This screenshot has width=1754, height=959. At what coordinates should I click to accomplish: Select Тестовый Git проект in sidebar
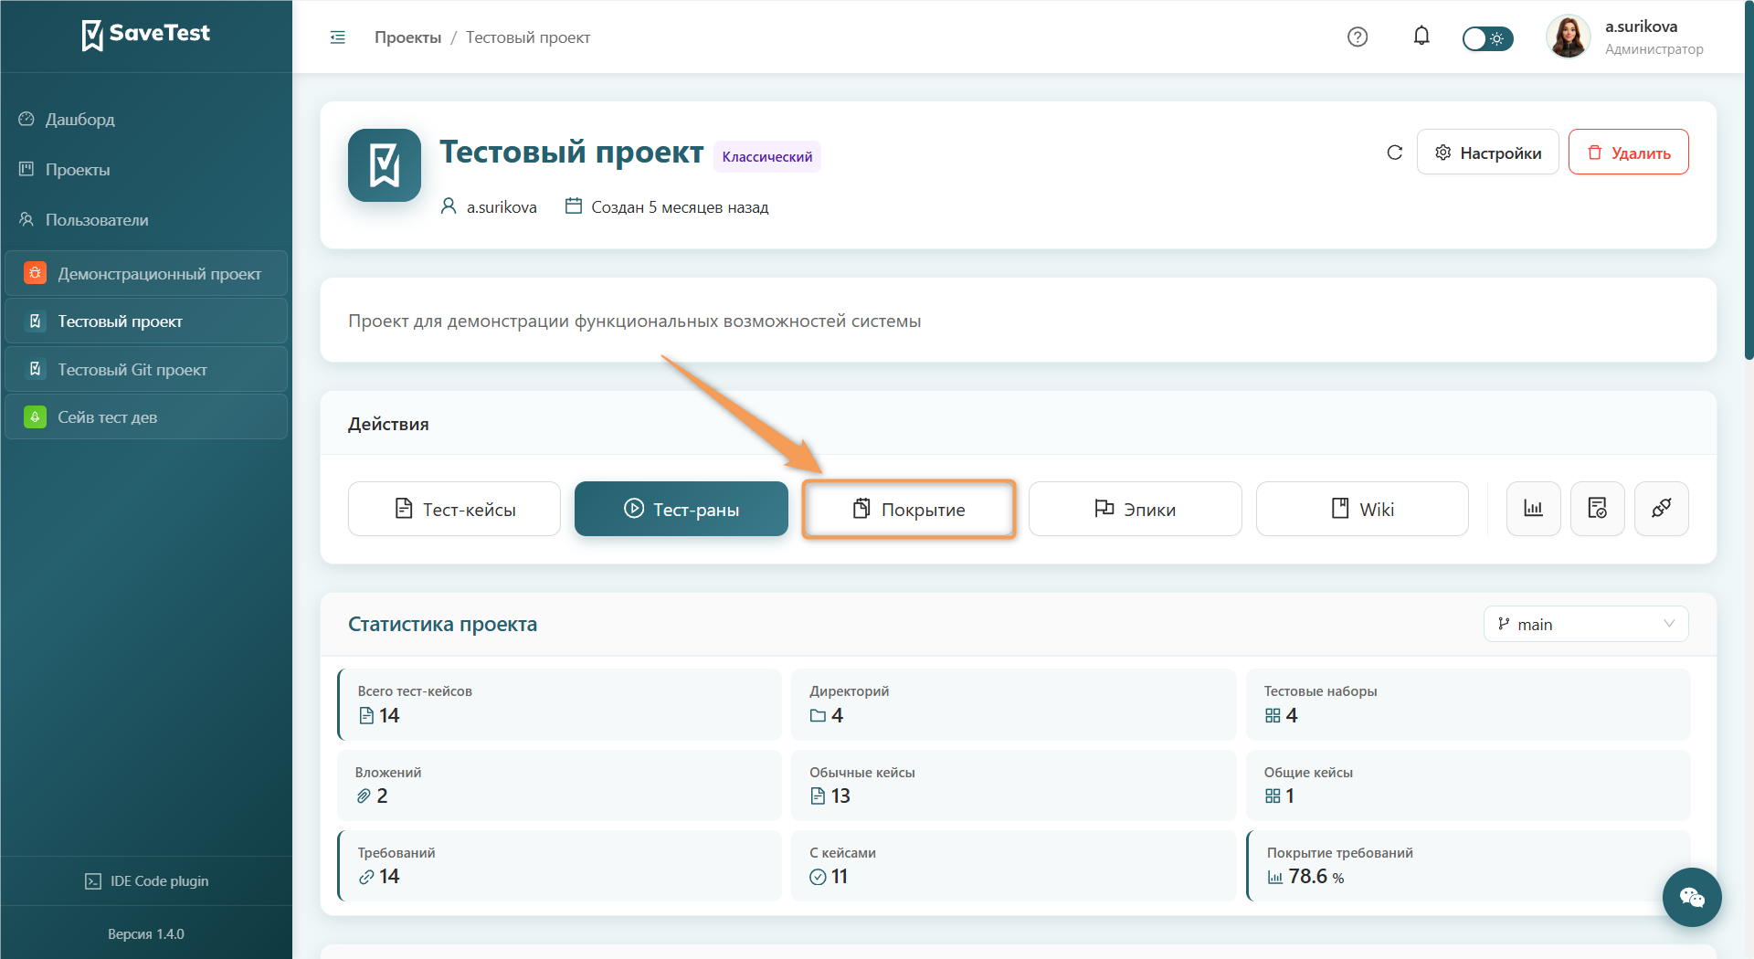(x=146, y=369)
